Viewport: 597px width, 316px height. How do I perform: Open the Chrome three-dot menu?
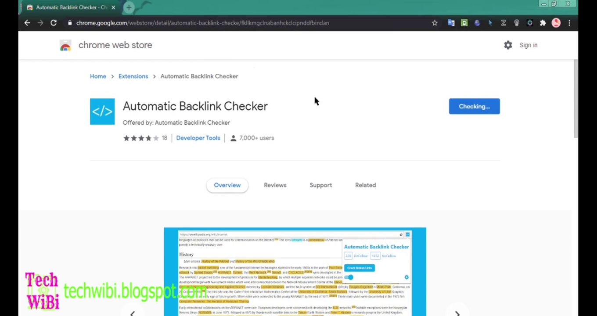569,23
